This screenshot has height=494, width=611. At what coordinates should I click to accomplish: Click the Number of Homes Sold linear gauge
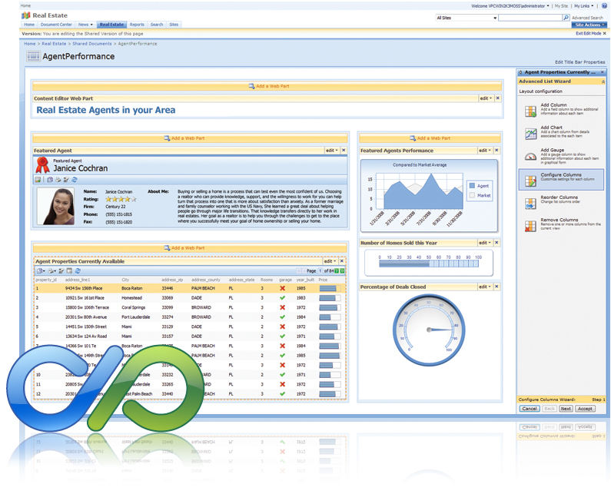[429, 264]
